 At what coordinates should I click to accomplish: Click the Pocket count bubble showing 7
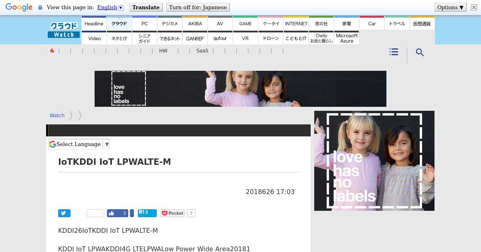tap(191, 213)
